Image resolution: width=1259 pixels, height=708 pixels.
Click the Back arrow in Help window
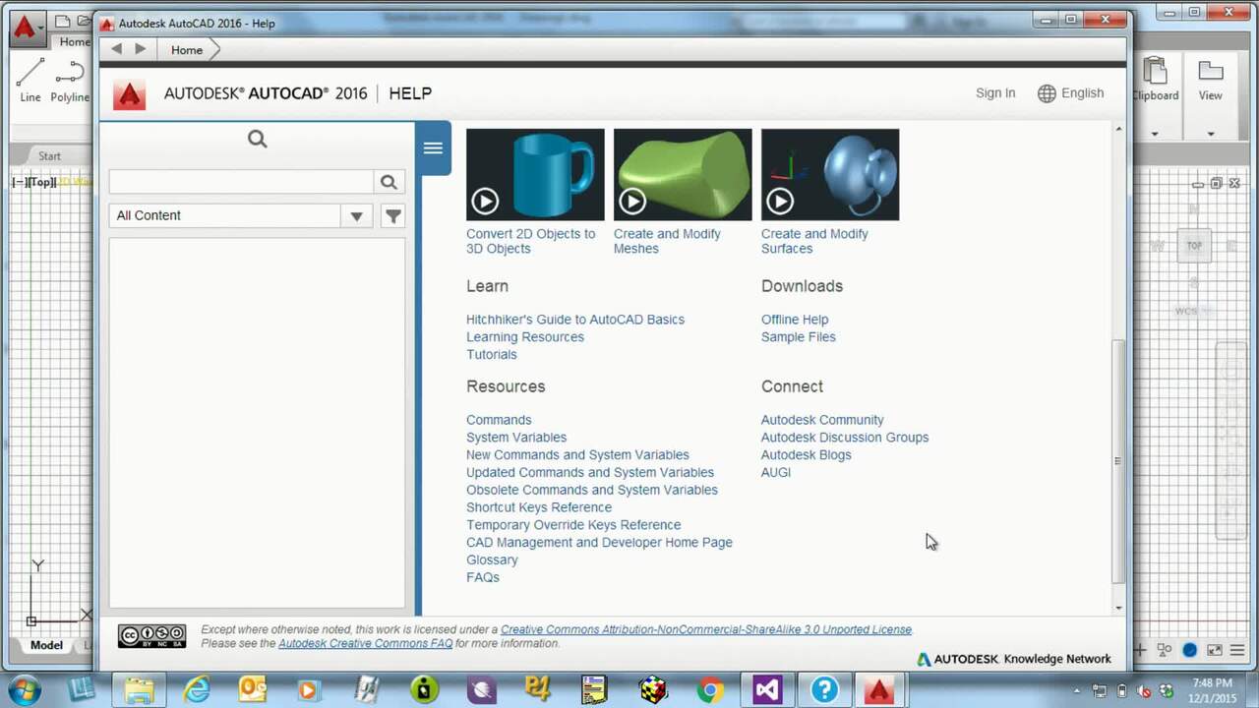(117, 49)
